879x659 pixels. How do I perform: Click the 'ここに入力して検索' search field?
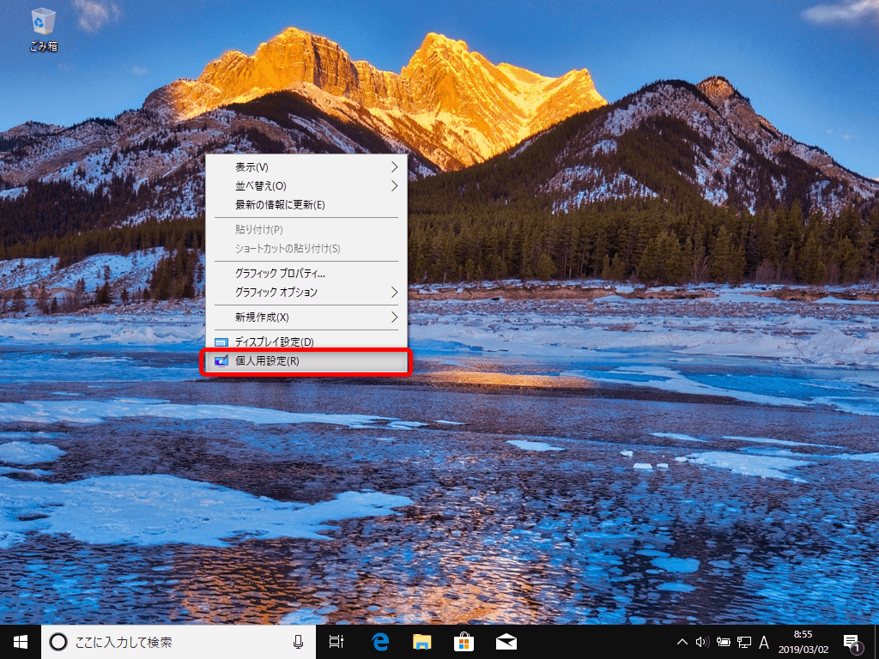click(x=179, y=642)
